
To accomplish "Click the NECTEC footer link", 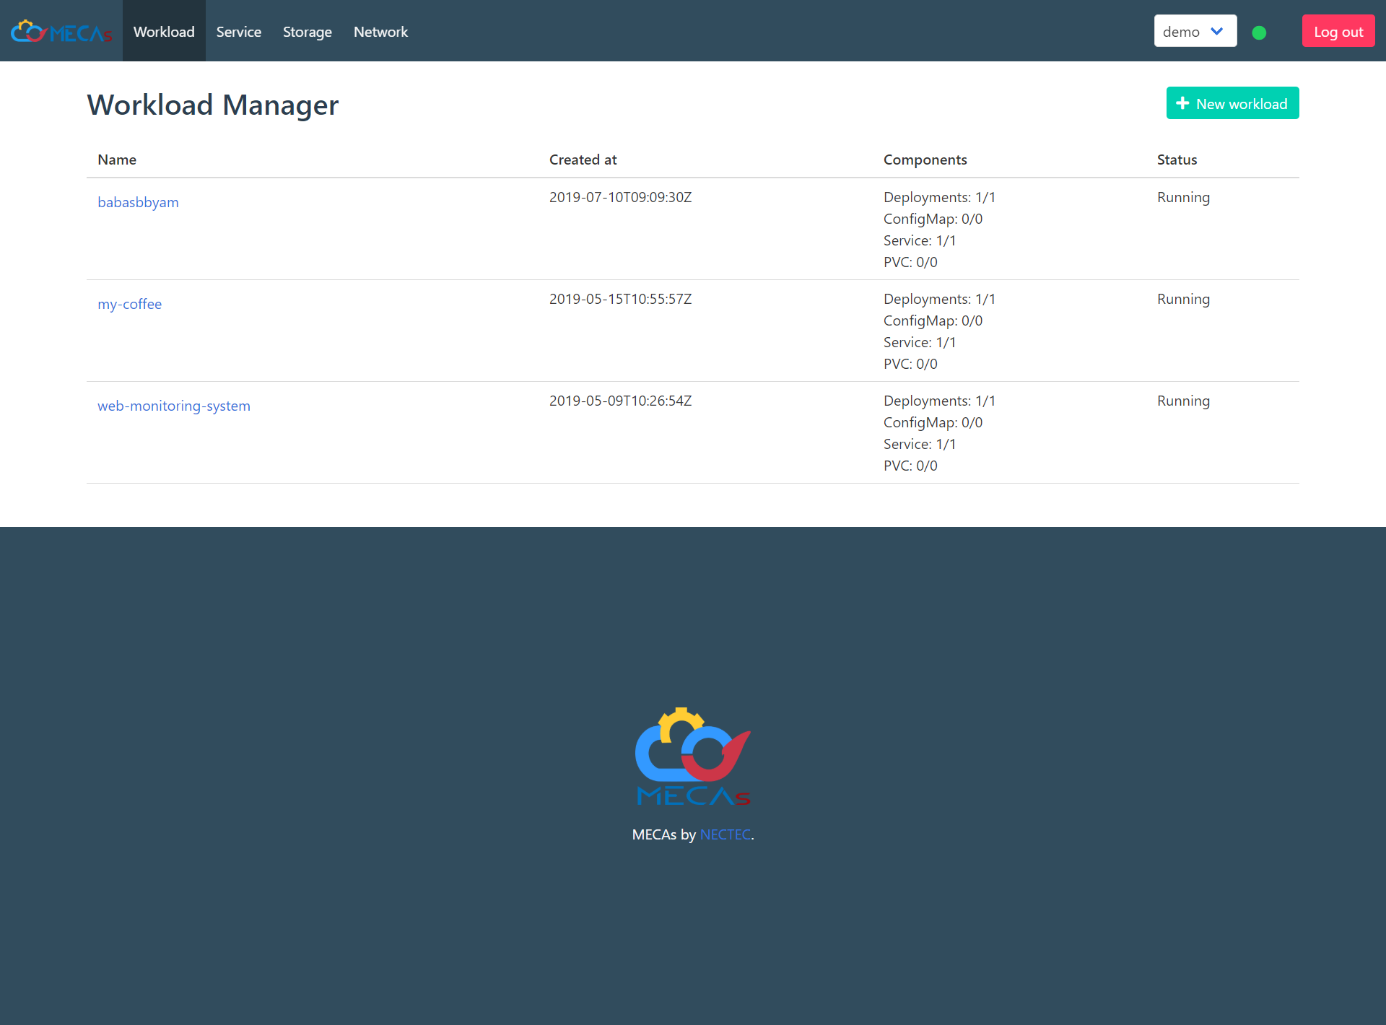I will 724,833.
